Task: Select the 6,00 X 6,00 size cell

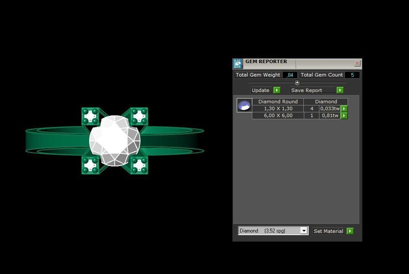Action: pos(278,115)
